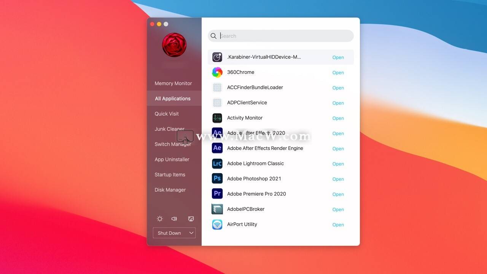Select the ADPClientService name text
Image resolution: width=487 pixels, height=274 pixels.
click(247, 103)
